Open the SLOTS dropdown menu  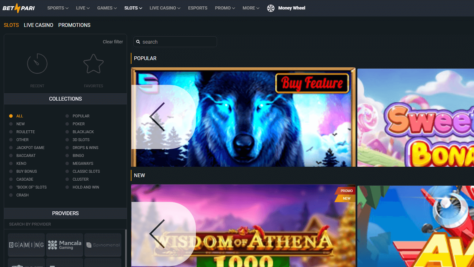pos(133,8)
